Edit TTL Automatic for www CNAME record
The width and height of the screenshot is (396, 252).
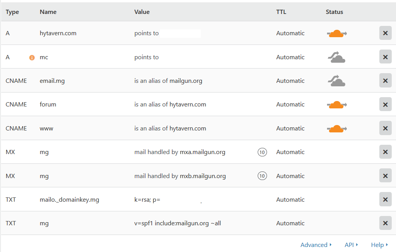[x=290, y=129]
